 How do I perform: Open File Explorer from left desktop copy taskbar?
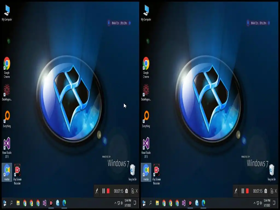18,203
